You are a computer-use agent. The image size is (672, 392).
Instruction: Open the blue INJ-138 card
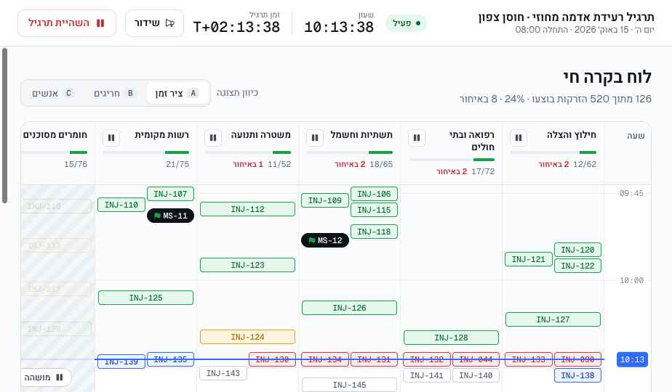pyautogui.click(x=577, y=375)
